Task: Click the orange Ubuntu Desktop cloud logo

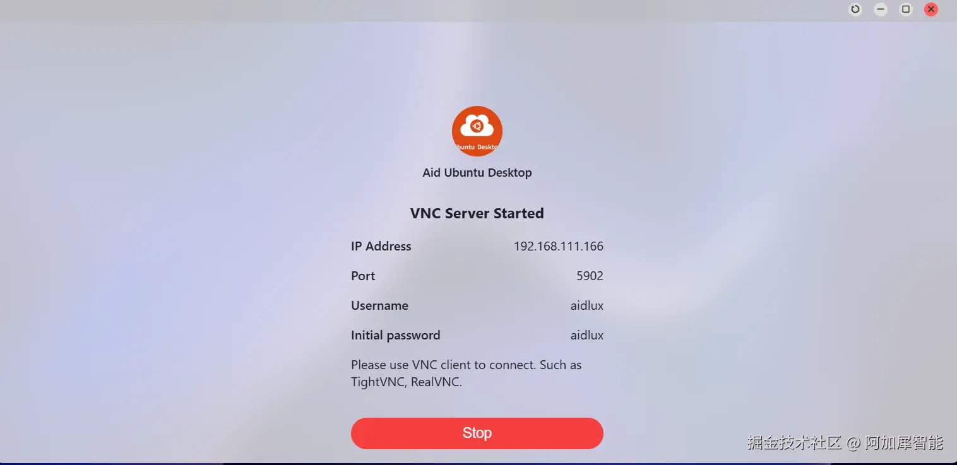Action: pos(477,131)
